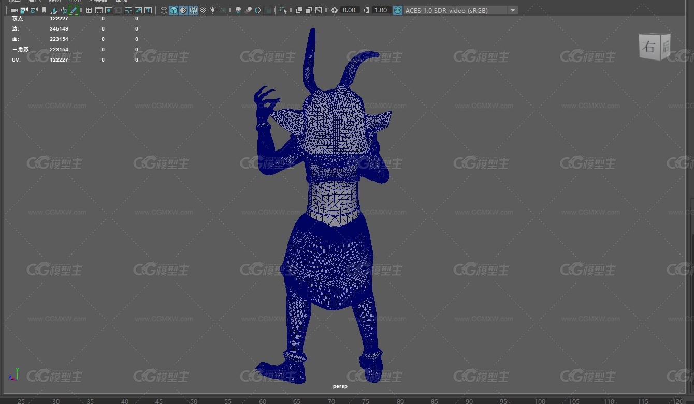Toggle Wireframe on Shaded icon
Screen dimensions: 694x404
[x=193, y=10]
